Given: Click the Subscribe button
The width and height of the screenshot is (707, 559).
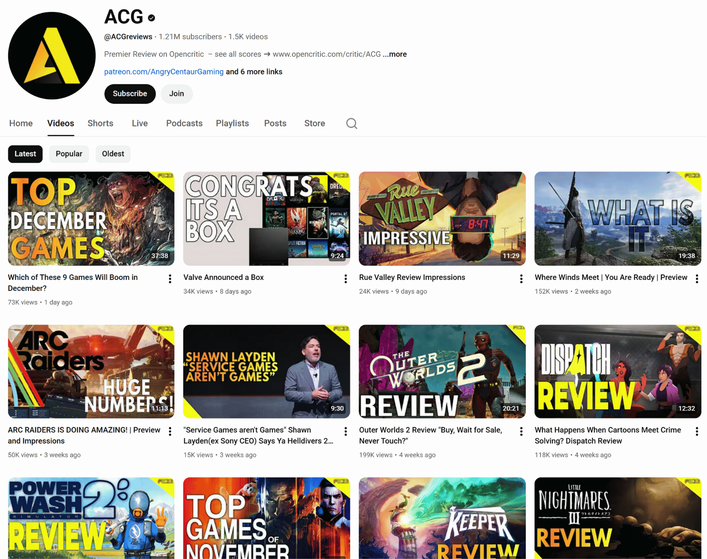Looking at the screenshot, I should coord(130,94).
